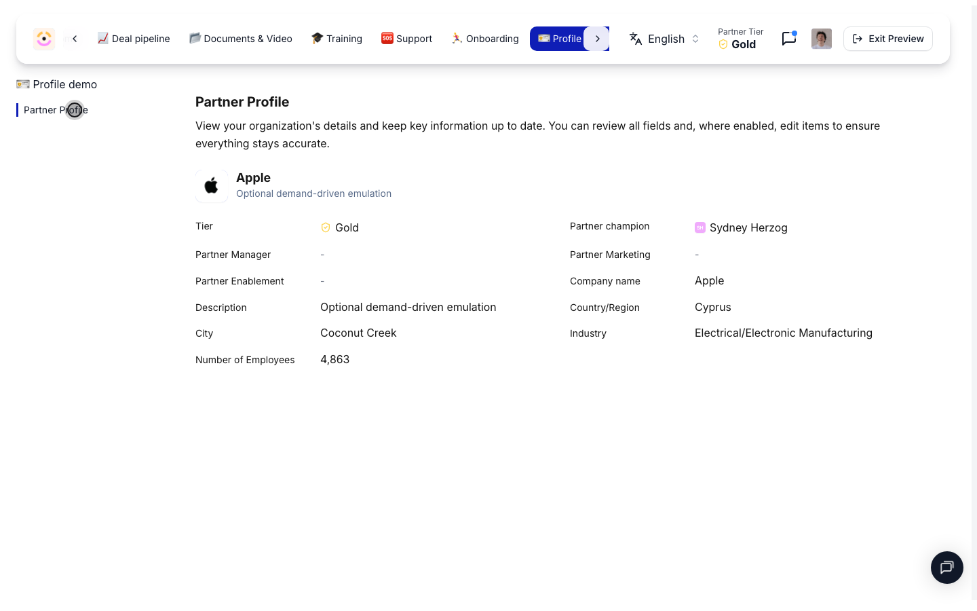This screenshot has width=977, height=611.
Task: Click the Coconut Creek city value
Action: click(x=358, y=333)
